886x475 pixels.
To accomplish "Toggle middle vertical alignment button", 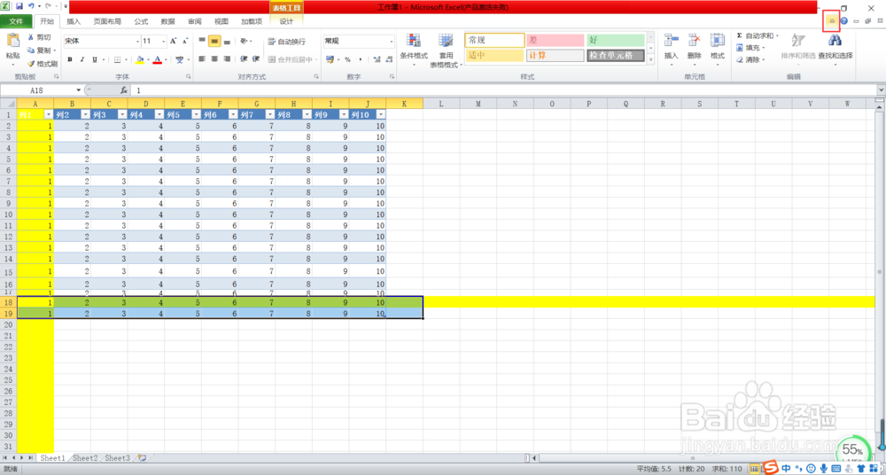I will [214, 42].
